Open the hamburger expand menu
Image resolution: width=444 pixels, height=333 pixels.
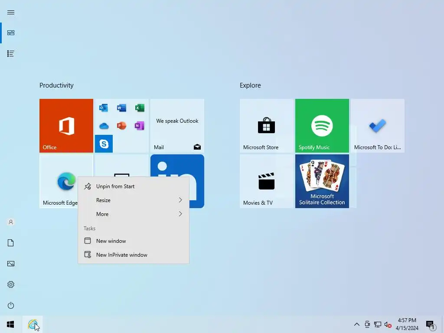pyautogui.click(x=11, y=13)
